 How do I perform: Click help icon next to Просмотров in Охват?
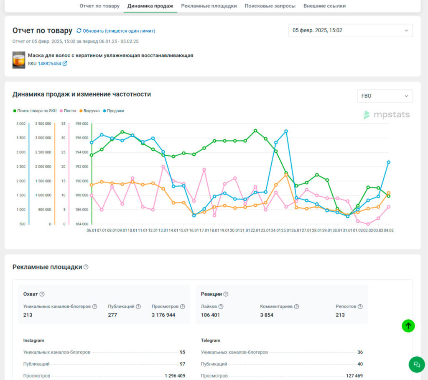click(183, 306)
